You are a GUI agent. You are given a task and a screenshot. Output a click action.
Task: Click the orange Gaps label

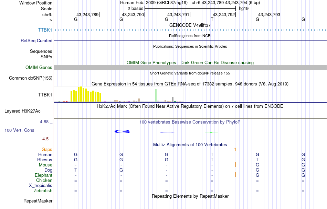coord(47,150)
